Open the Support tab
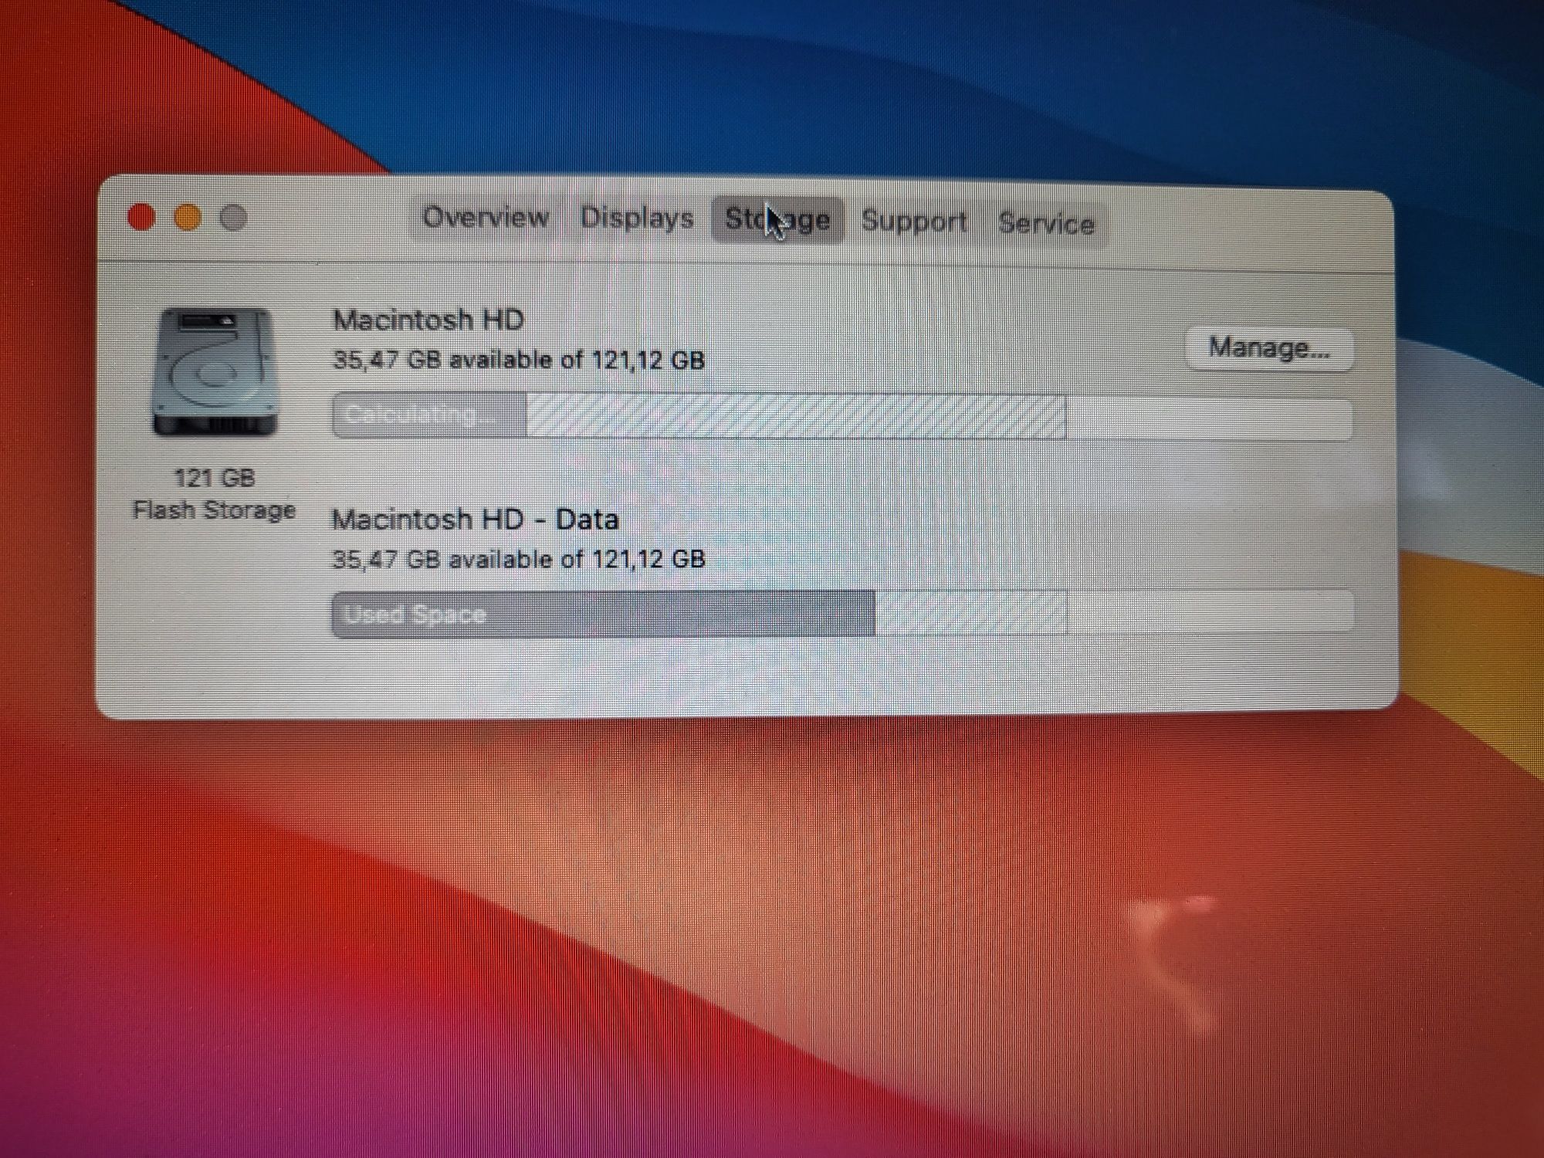Screen dimensions: 1544x1158 click(914, 222)
